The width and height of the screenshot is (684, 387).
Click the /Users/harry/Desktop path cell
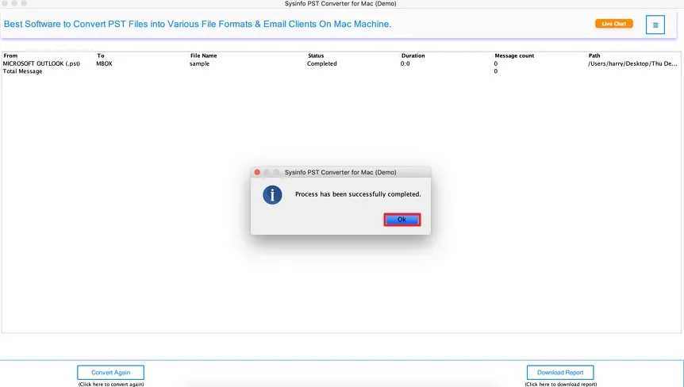pyautogui.click(x=632, y=63)
